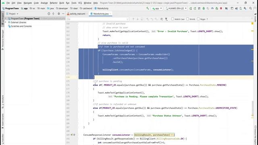Click into the find search field
This screenshot has height=145, width=258.
pyautogui.click(x=98, y=19)
